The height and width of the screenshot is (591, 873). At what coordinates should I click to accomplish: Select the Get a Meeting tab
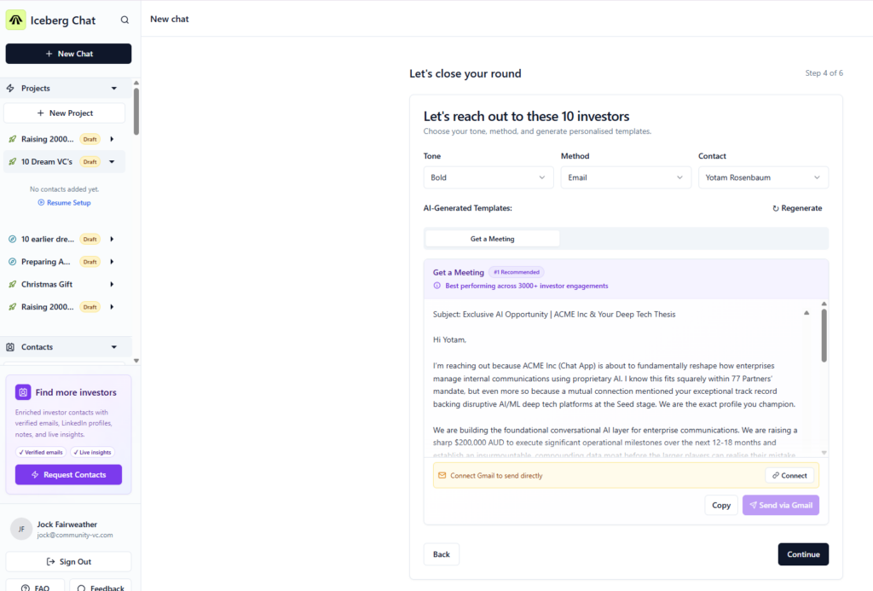492,239
